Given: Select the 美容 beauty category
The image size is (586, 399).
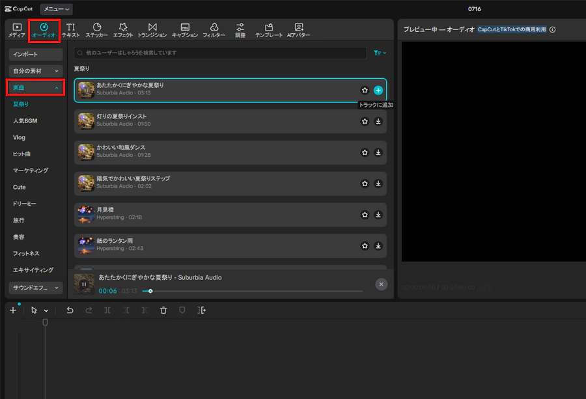Looking at the screenshot, I should [x=19, y=237].
